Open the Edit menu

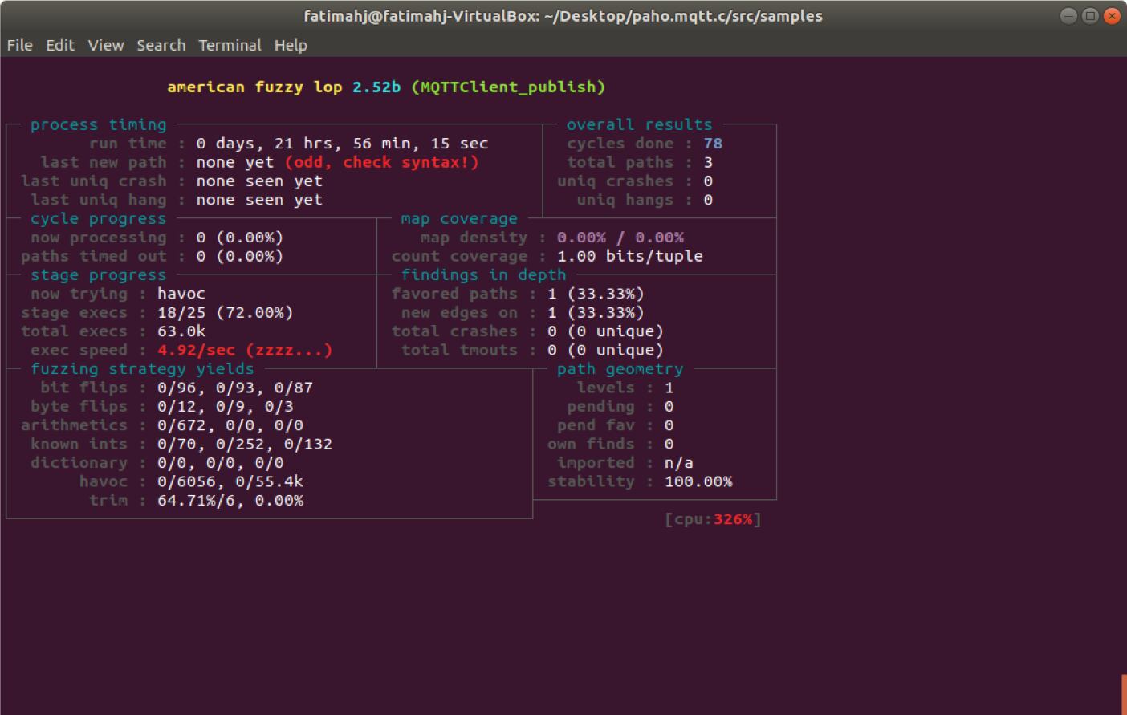point(60,45)
